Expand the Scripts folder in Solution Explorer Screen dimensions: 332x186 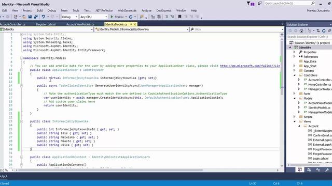pyautogui.click(x=294, y=117)
